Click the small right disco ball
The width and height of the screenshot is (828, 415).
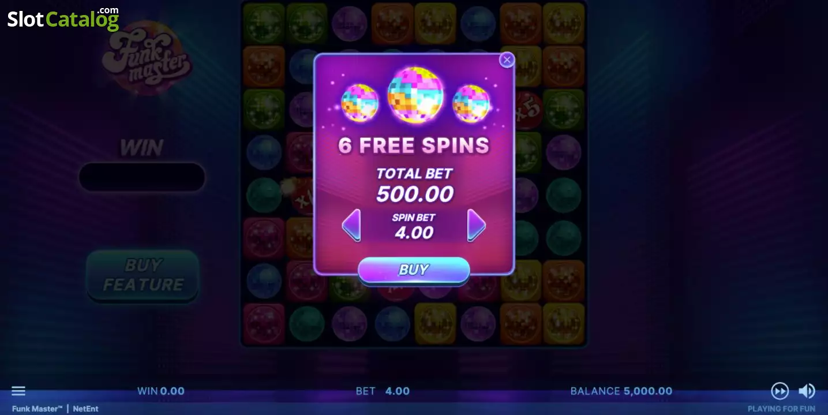471,103
